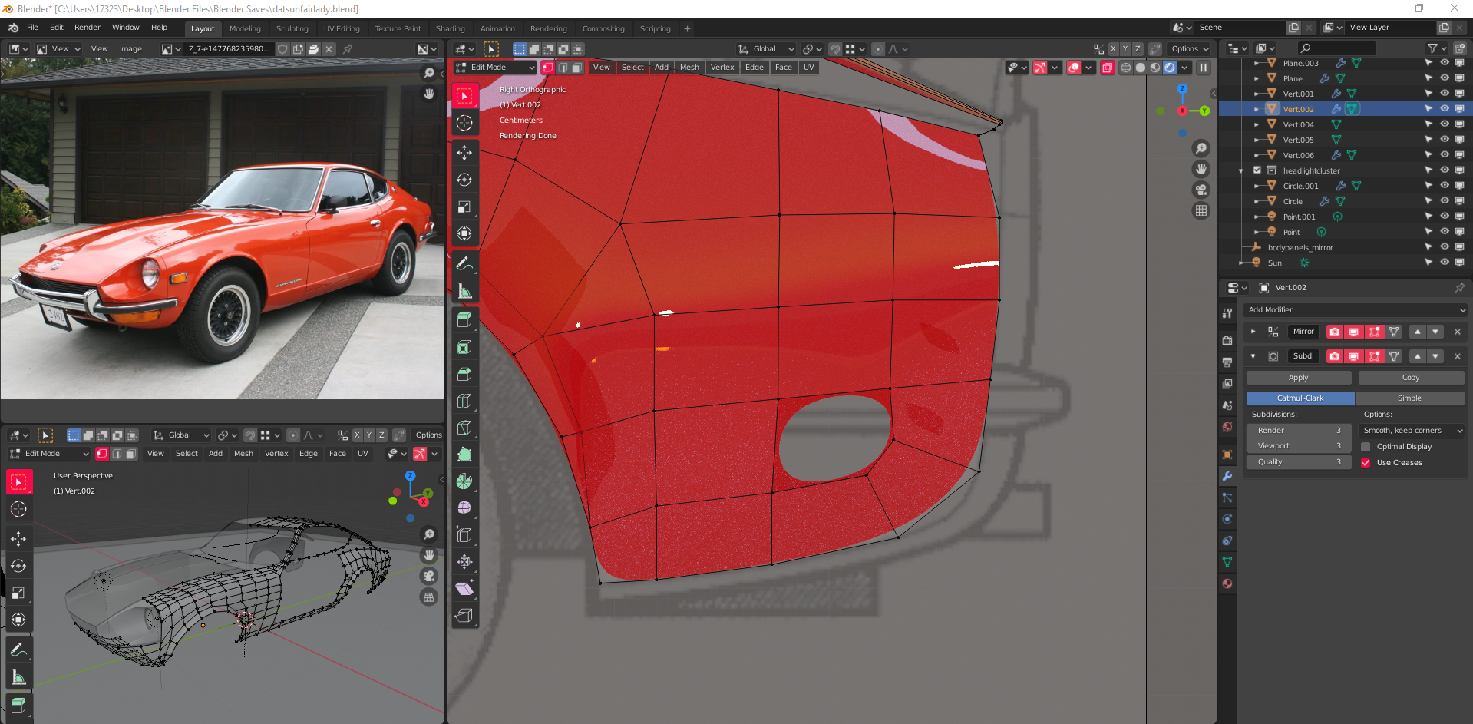Open the Render menu

click(x=87, y=28)
